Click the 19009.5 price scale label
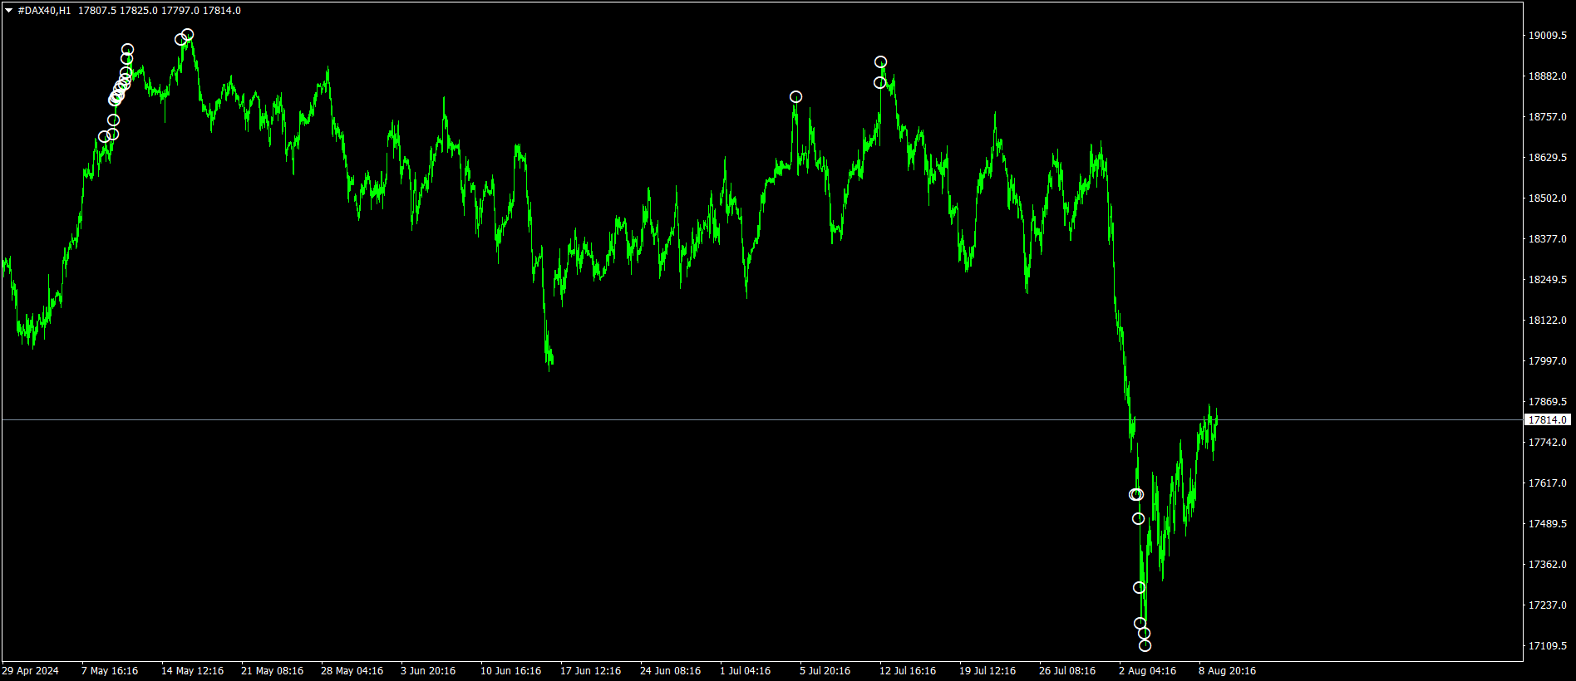Screen dimensions: 1576x681 point(1547,36)
